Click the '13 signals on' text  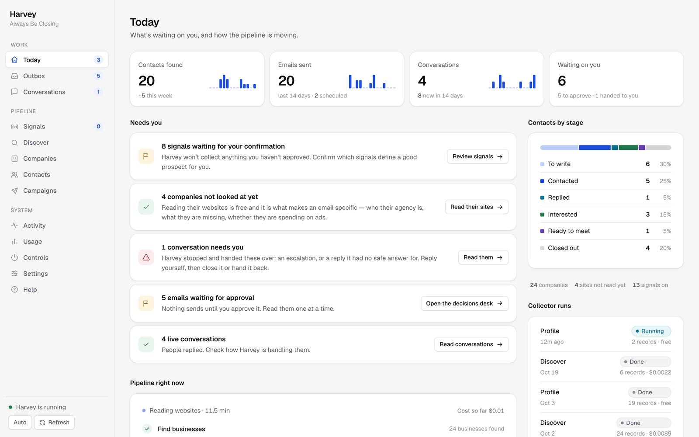pyautogui.click(x=650, y=285)
